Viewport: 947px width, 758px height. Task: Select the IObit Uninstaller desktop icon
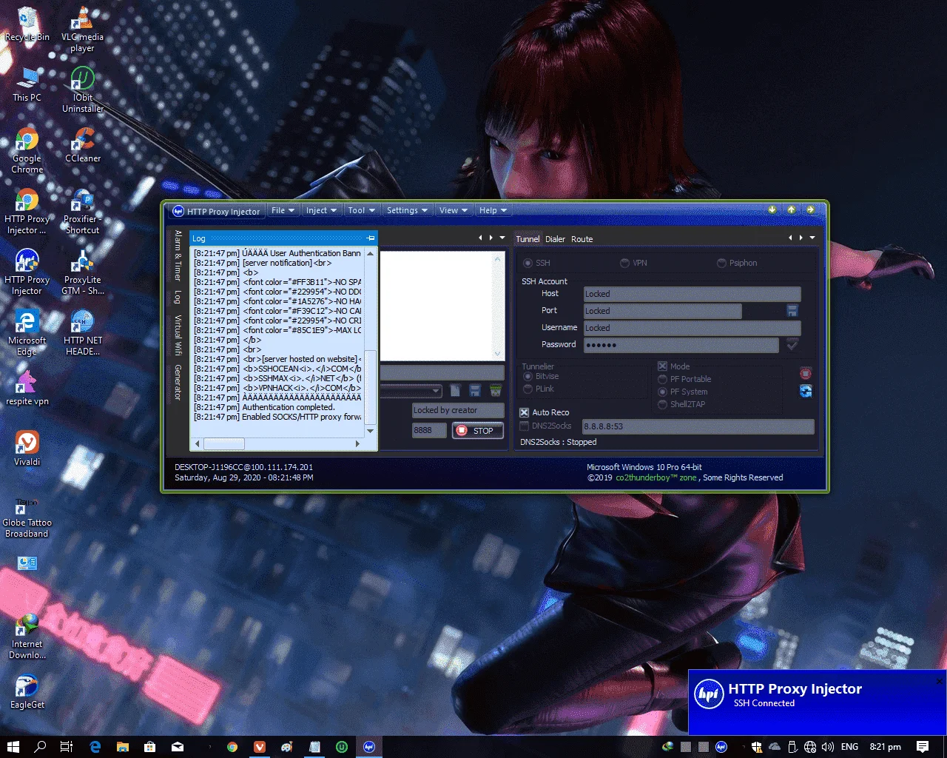point(83,90)
